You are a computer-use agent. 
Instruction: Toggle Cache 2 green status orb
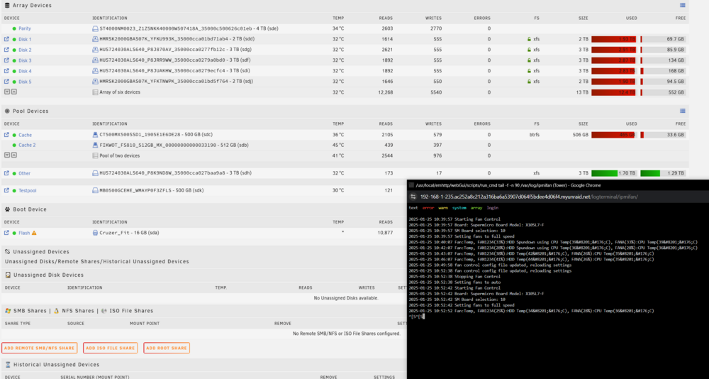[14, 145]
